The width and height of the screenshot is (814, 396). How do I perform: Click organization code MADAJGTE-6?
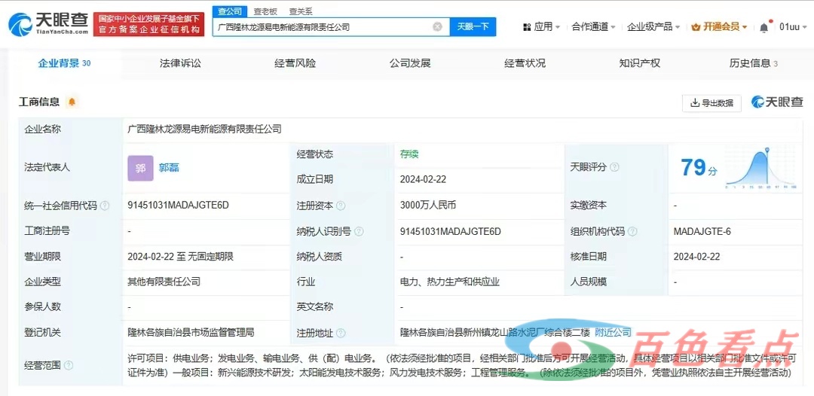(702, 231)
